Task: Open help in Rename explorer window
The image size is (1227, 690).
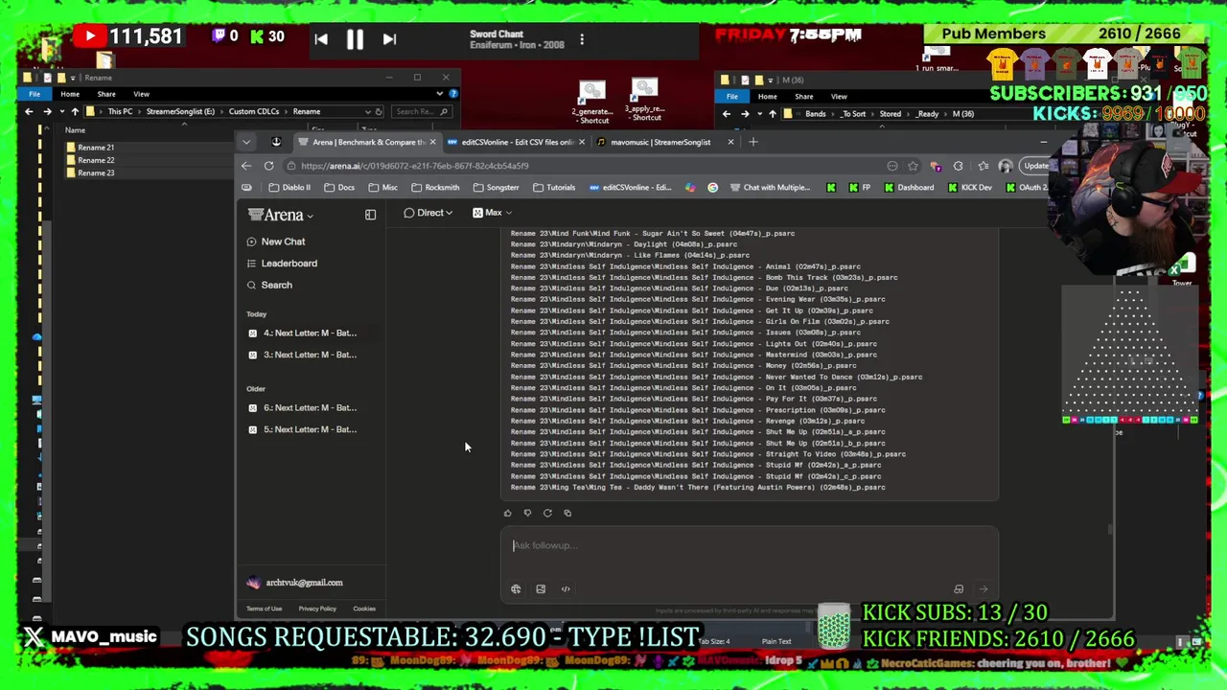Action: click(453, 94)
